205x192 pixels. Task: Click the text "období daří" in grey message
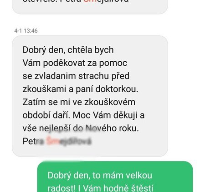coord(46,115)
